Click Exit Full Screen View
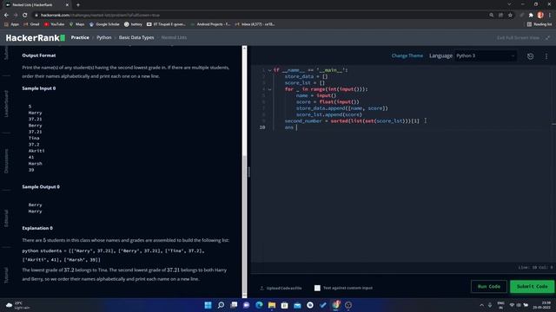The image size is (556, 312). 518,38
